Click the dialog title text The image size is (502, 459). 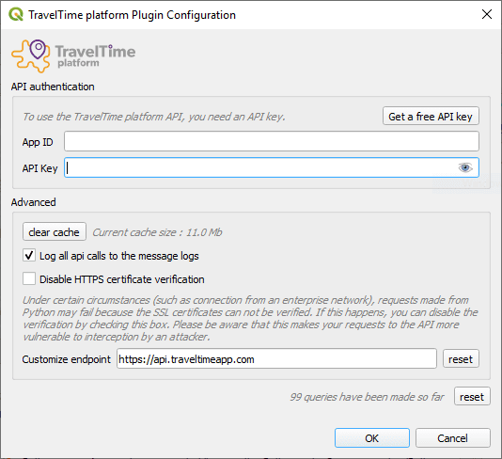132,15
